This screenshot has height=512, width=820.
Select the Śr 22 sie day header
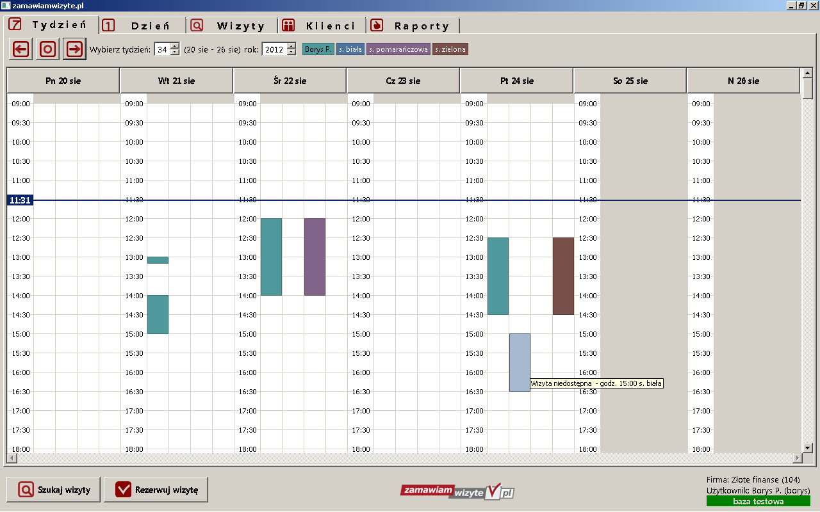pyautogui.click(x=290, y=81)
